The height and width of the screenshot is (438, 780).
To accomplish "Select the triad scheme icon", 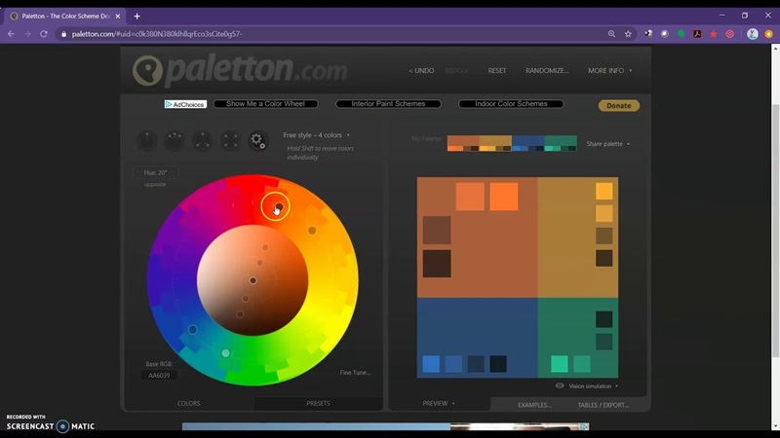I will (x=202, y=141).
